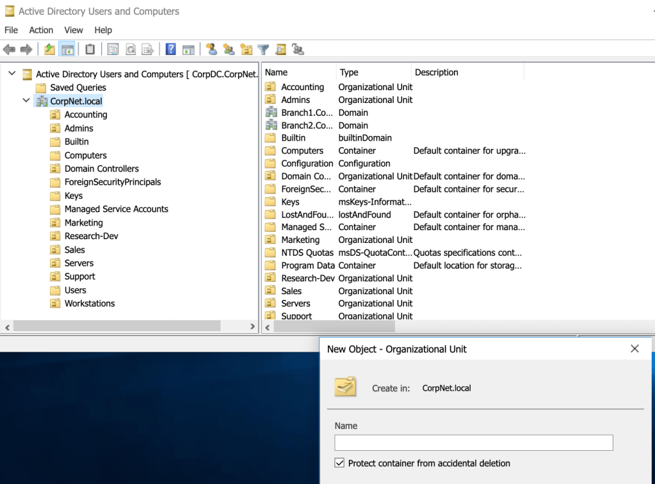Click the Export List toolbar icon
The width and height of the screenshot is (655, 484).
(x=147, y=49)
